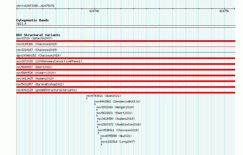Open nsv3538411 (Chaisson2019) variant label
Screen dimensions: 243x155
pyautogui.click(x=118, y=130)
